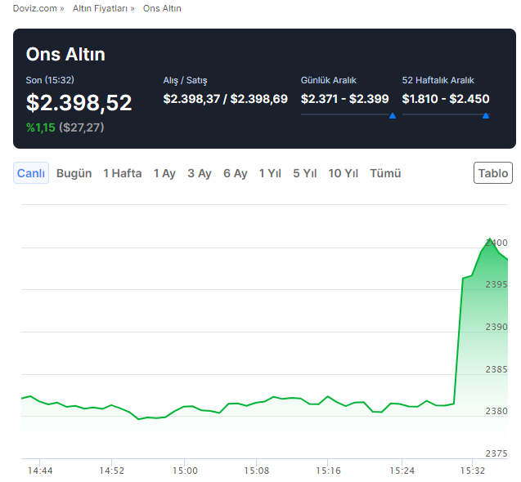Show the 1 Yıl chart range
The height and width of the screenshot is (482, 521).
pos(270,173)
